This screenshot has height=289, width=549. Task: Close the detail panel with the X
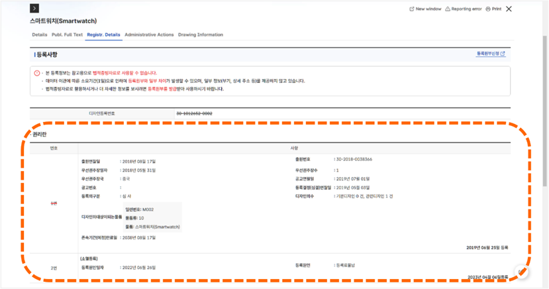pos(509,9)
